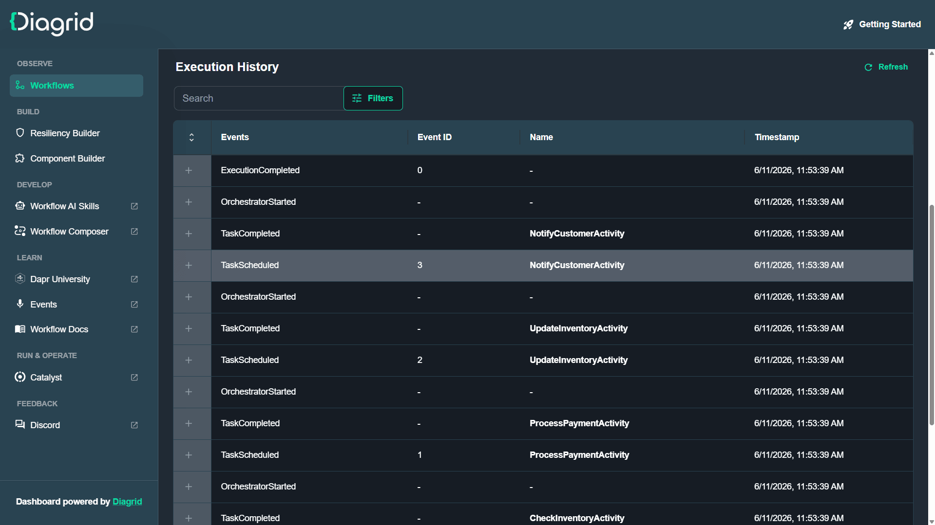Click ExecutionCompleted event text
The image size is (935, 525).
[260, 170]
